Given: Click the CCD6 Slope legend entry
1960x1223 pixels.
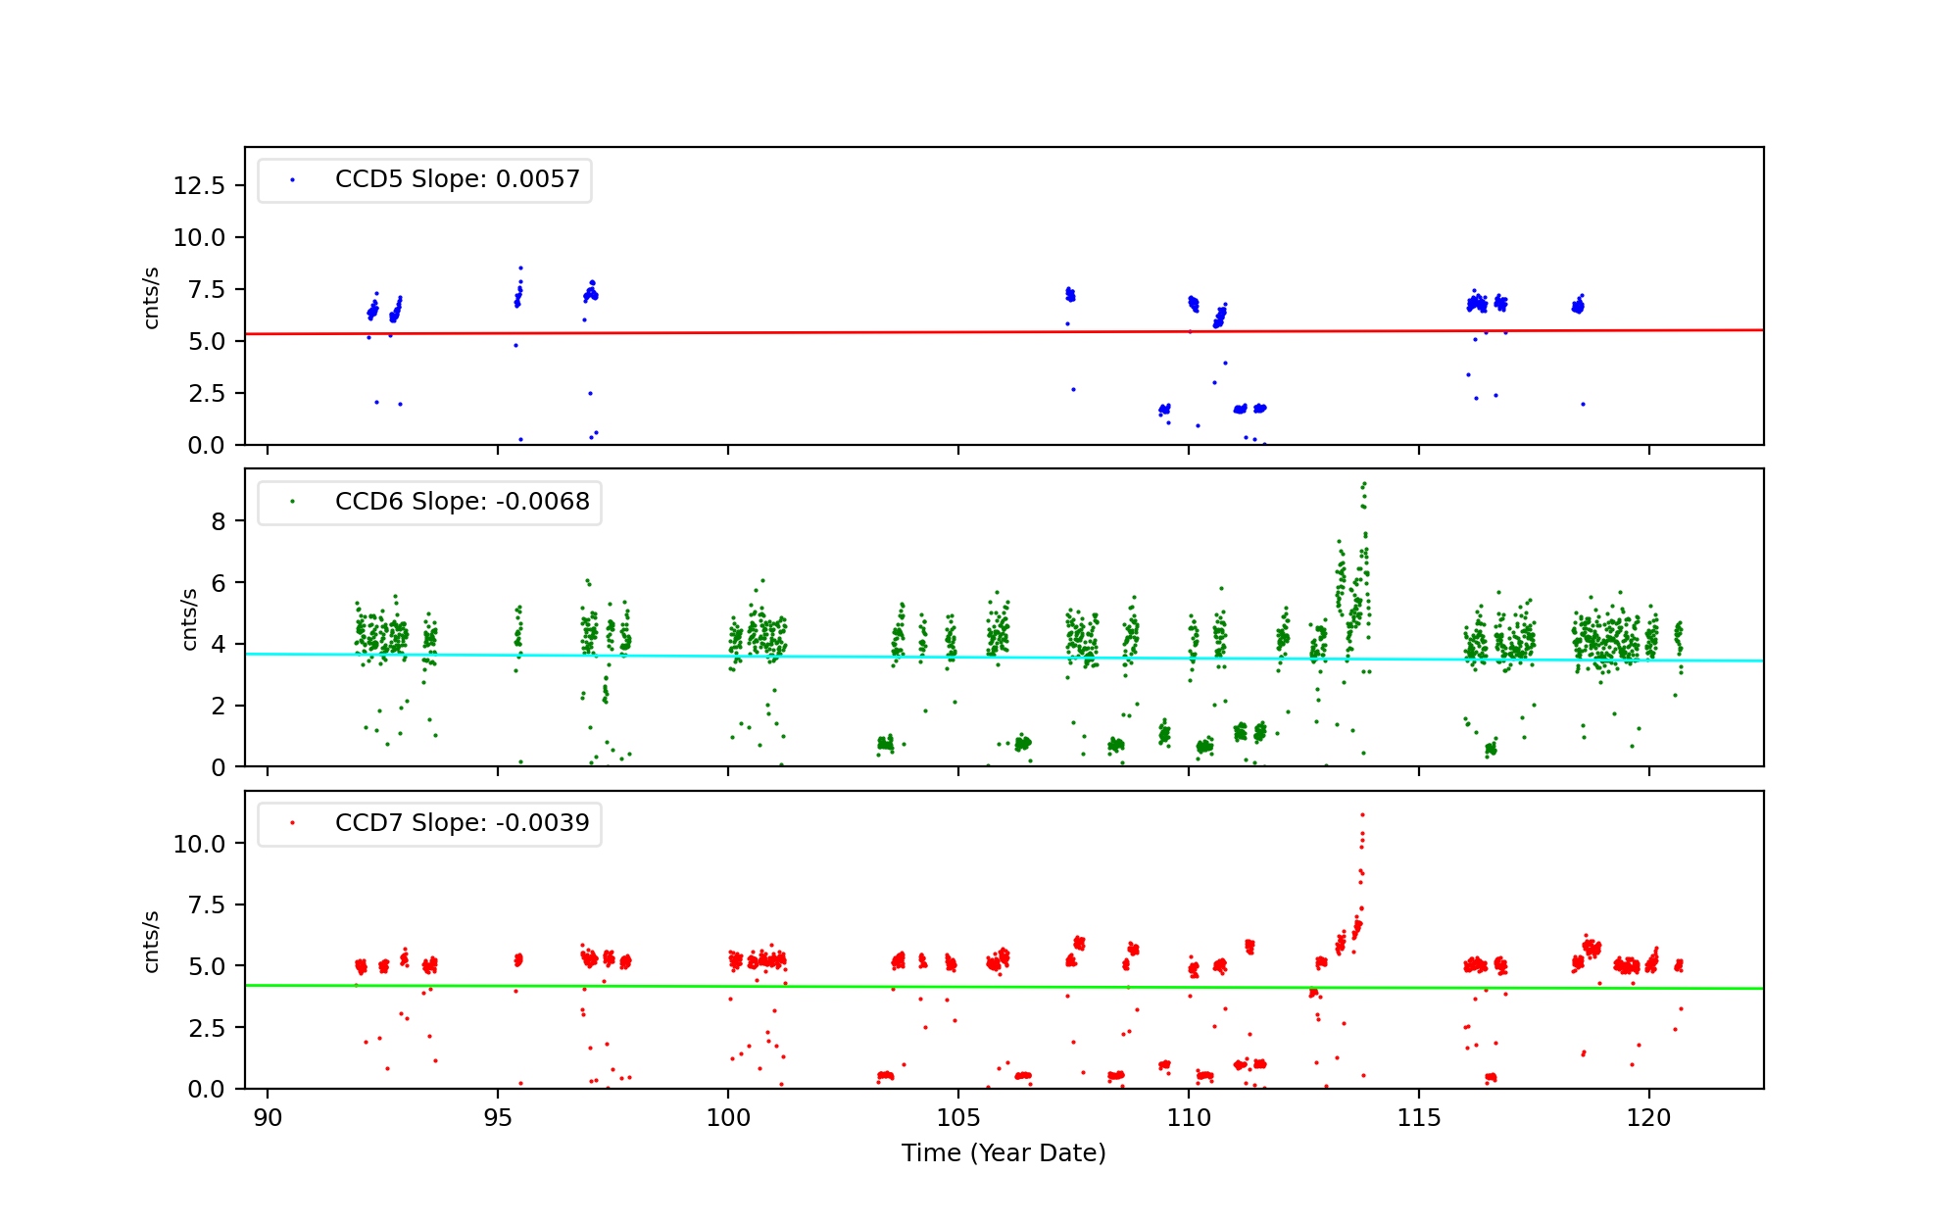Looking at the screenshot, I should [x=462, y=502].
